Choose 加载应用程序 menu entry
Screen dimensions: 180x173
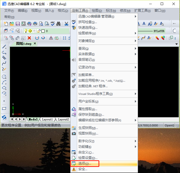(x=104, y=81)
